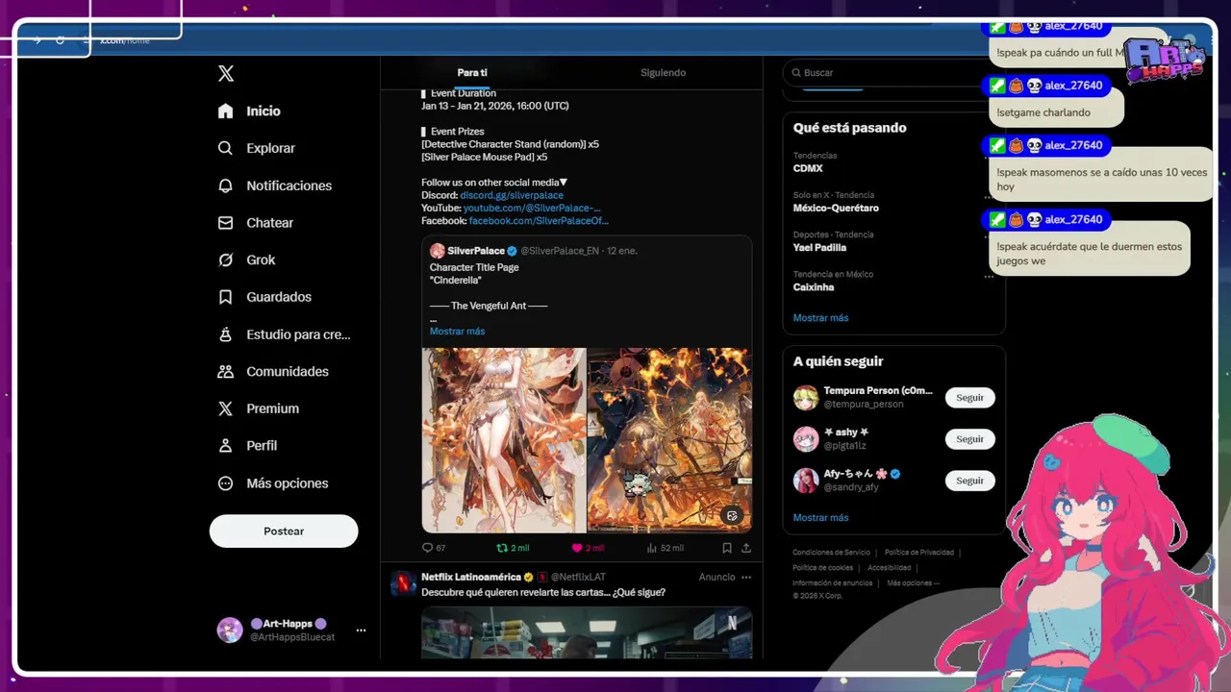Follow Tempura Person account

pos(969,397)
